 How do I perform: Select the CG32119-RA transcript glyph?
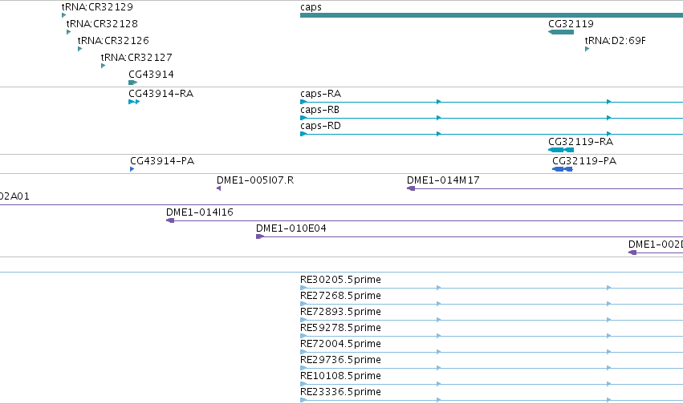tap(561, 150)
